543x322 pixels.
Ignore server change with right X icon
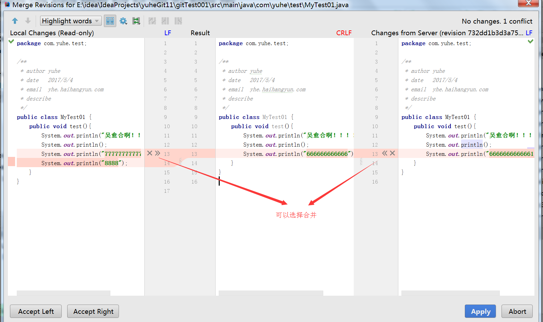(x=393, y=153)
